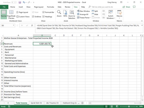The image size is (144, 108).
Task: Open the Formulas ribbon tab
Action: click(x=51, y=7)
